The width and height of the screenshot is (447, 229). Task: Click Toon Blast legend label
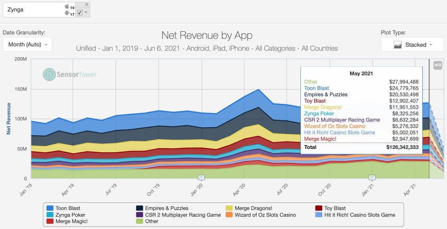[68, 208]
